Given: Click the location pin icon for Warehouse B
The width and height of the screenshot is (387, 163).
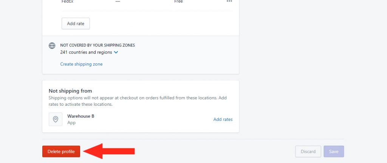Looking at the screenshot, I should [56, 119].
